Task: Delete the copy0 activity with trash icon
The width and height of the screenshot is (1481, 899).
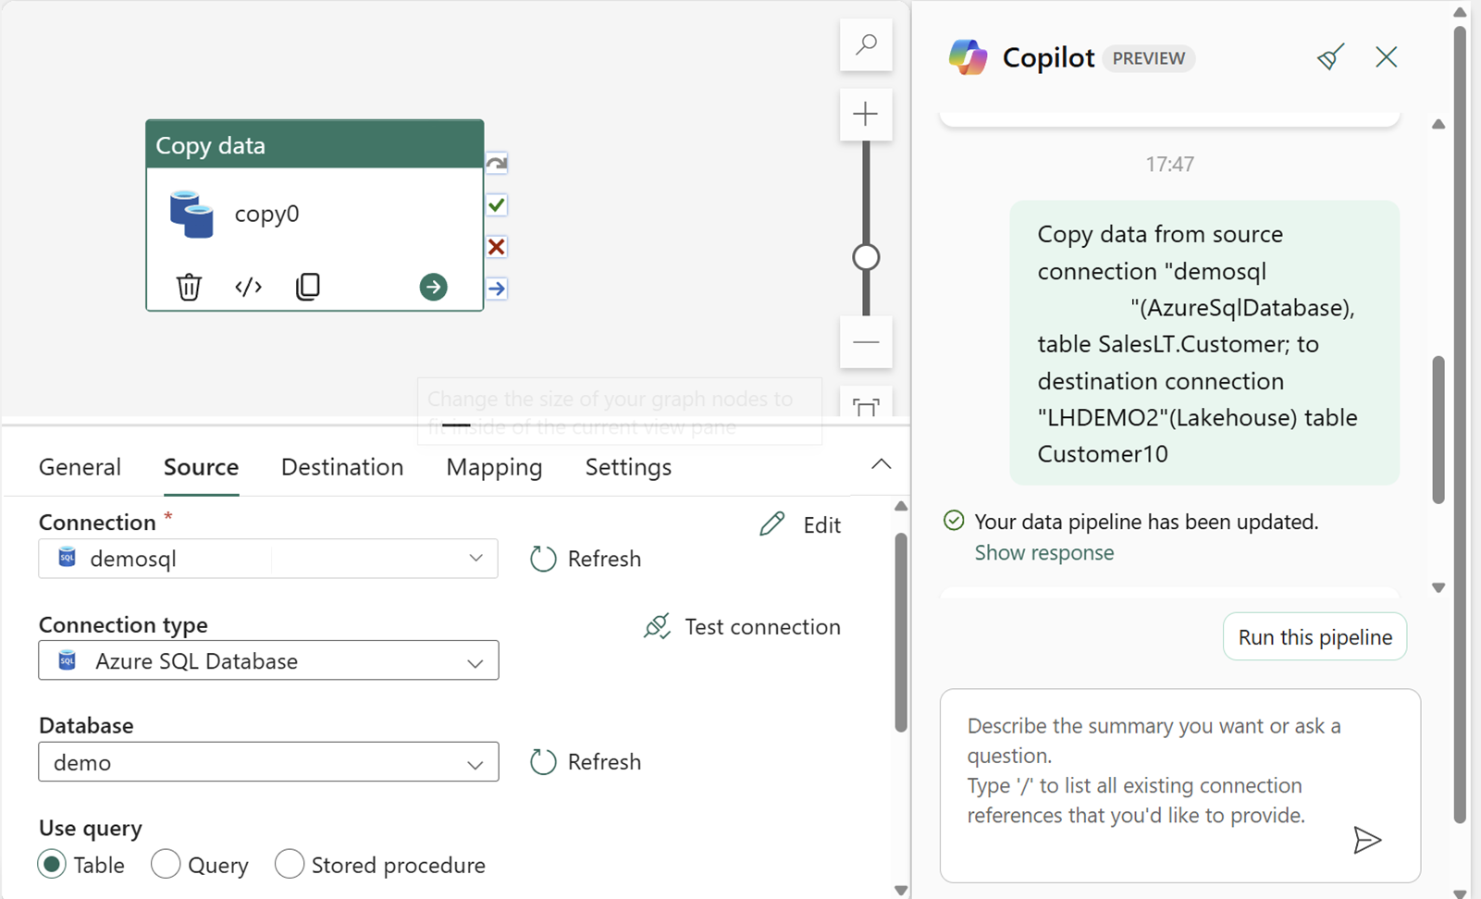Action: 189,287
